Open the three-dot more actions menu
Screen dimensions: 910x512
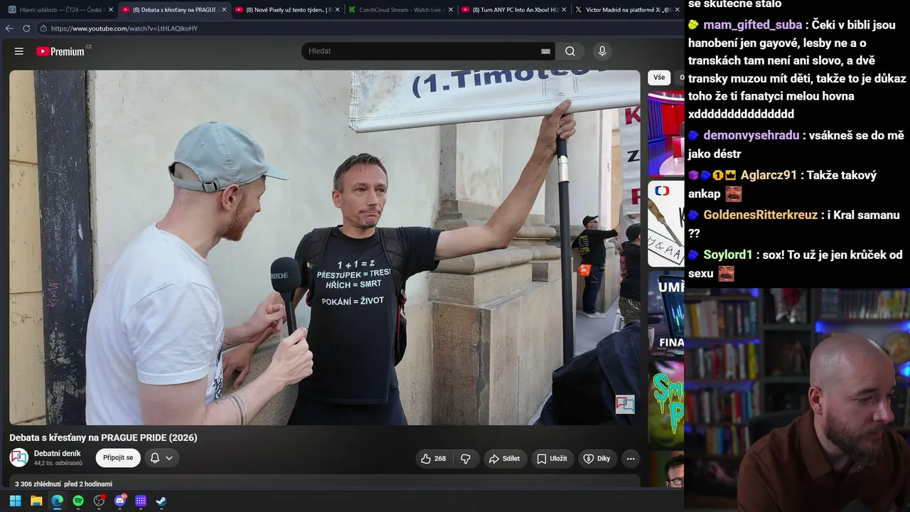[x=631, y=459]
